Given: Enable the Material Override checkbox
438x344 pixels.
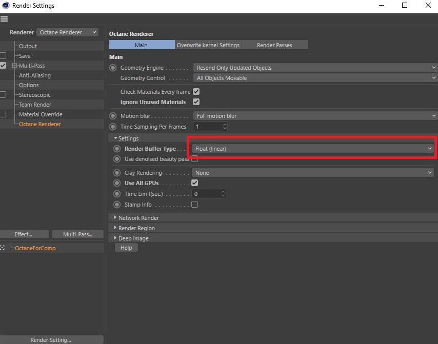Looking at the screenshot, I should [3, 114].
